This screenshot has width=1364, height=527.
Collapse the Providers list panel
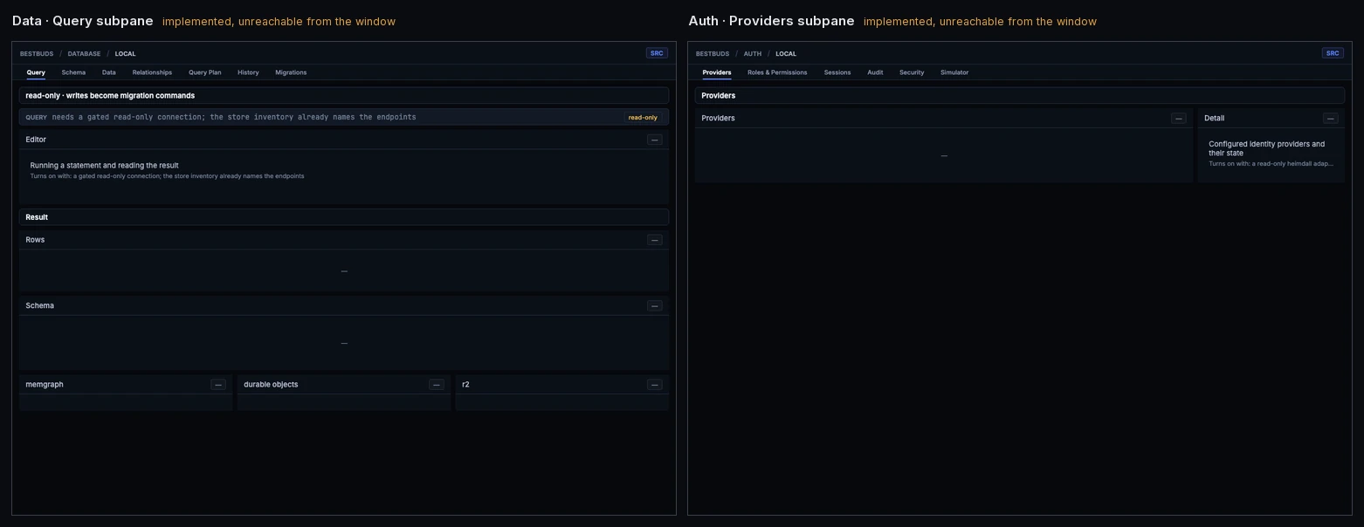1179,118
